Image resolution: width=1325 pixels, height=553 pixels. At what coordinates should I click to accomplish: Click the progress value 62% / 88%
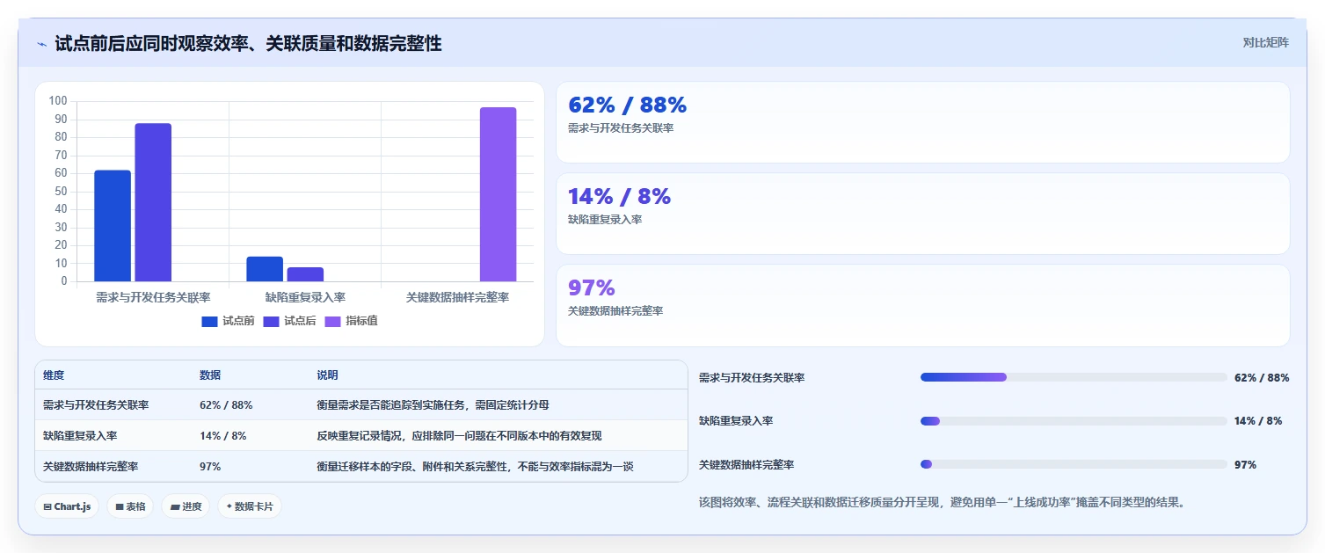[x=1262, y=377]
